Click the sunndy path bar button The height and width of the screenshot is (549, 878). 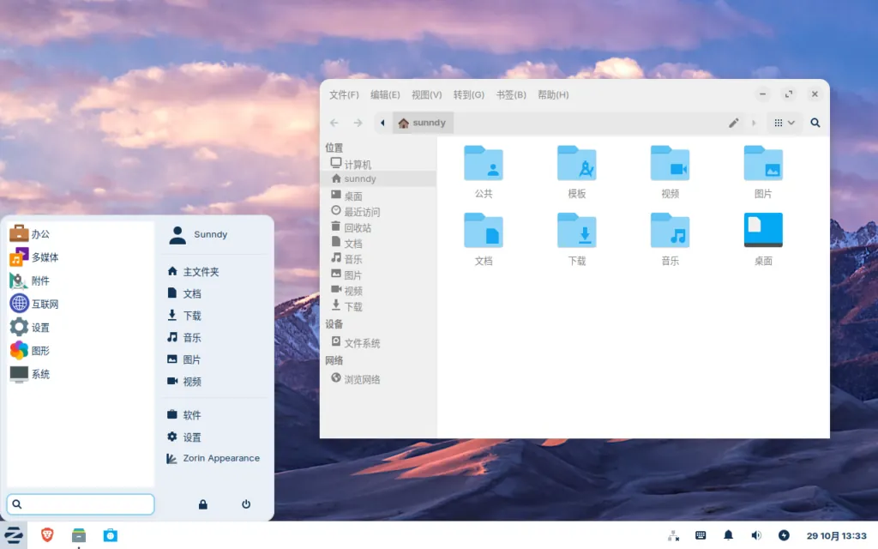[x=422, y=123]
